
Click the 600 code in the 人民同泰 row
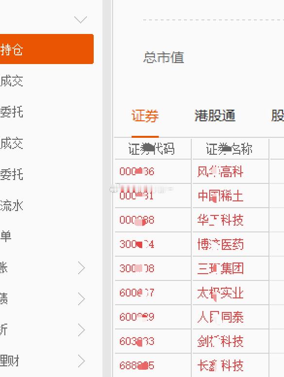pyautogui.click(x=137, y=317)
